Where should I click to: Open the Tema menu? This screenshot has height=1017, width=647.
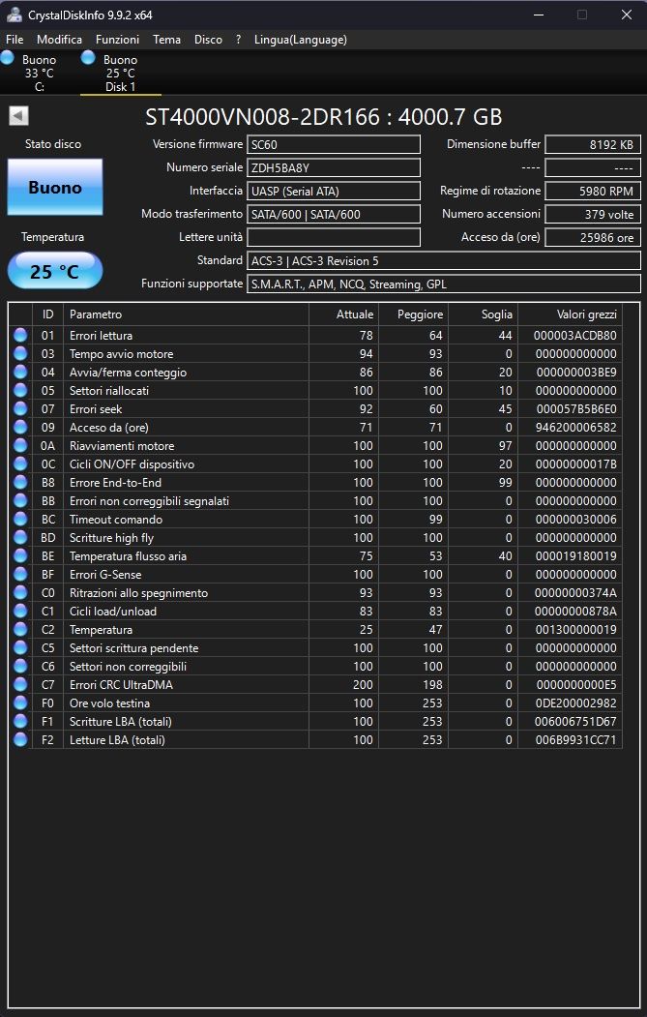166,40
